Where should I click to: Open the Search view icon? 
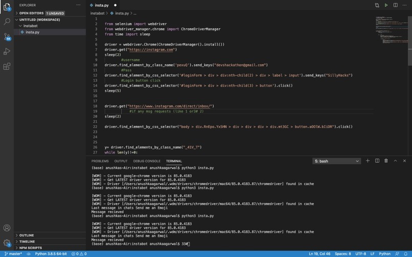[x=7, y=21]
